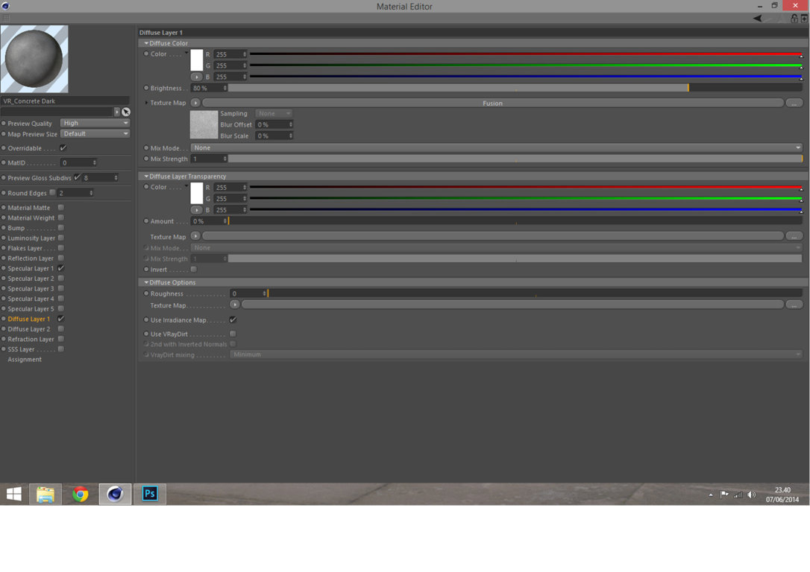Toggle the Use Irradiance Map checkbox

click(x=233, y=320)
